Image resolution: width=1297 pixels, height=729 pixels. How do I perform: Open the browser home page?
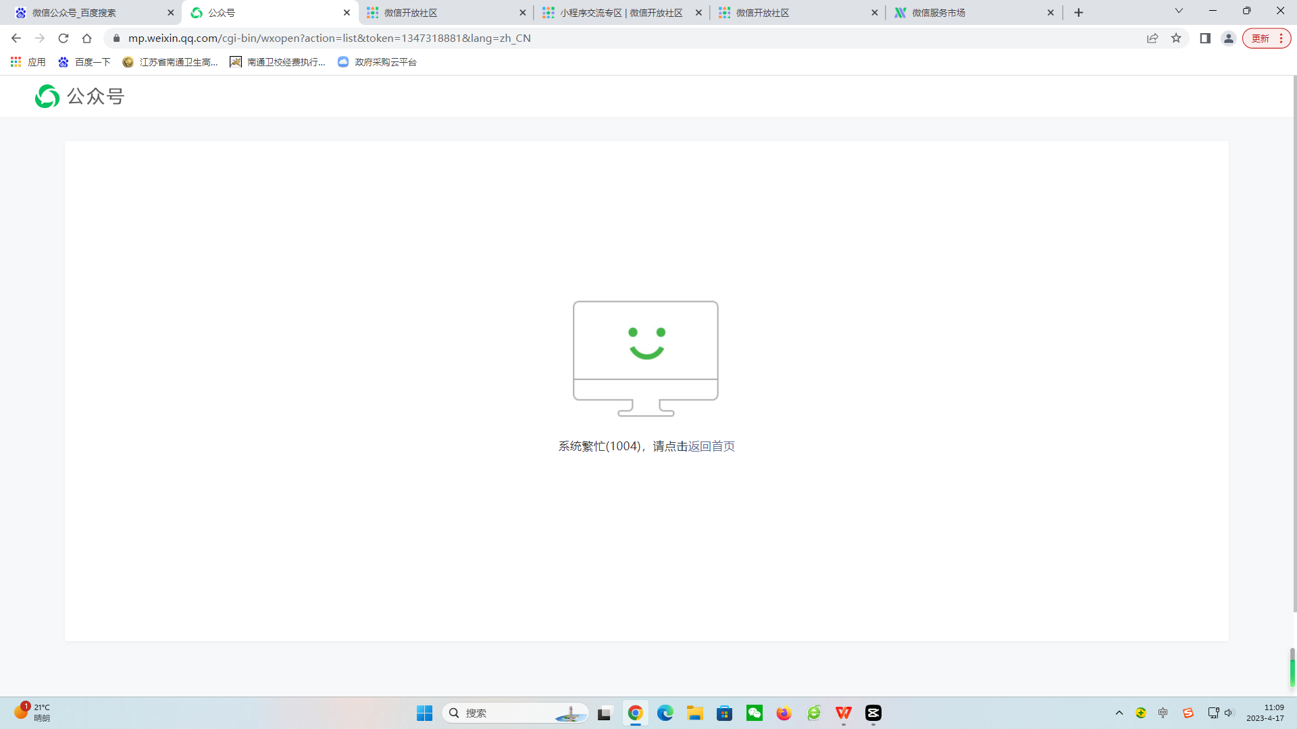click(x=86, y=38)
